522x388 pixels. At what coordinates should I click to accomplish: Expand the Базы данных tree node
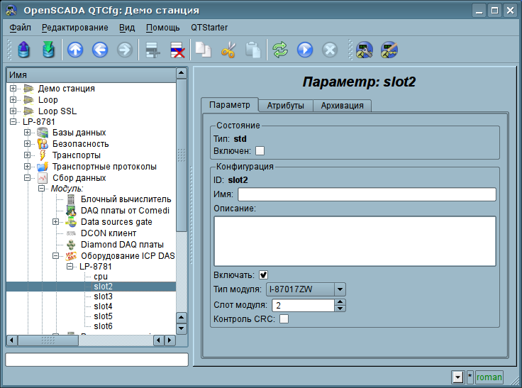point(28,133)
